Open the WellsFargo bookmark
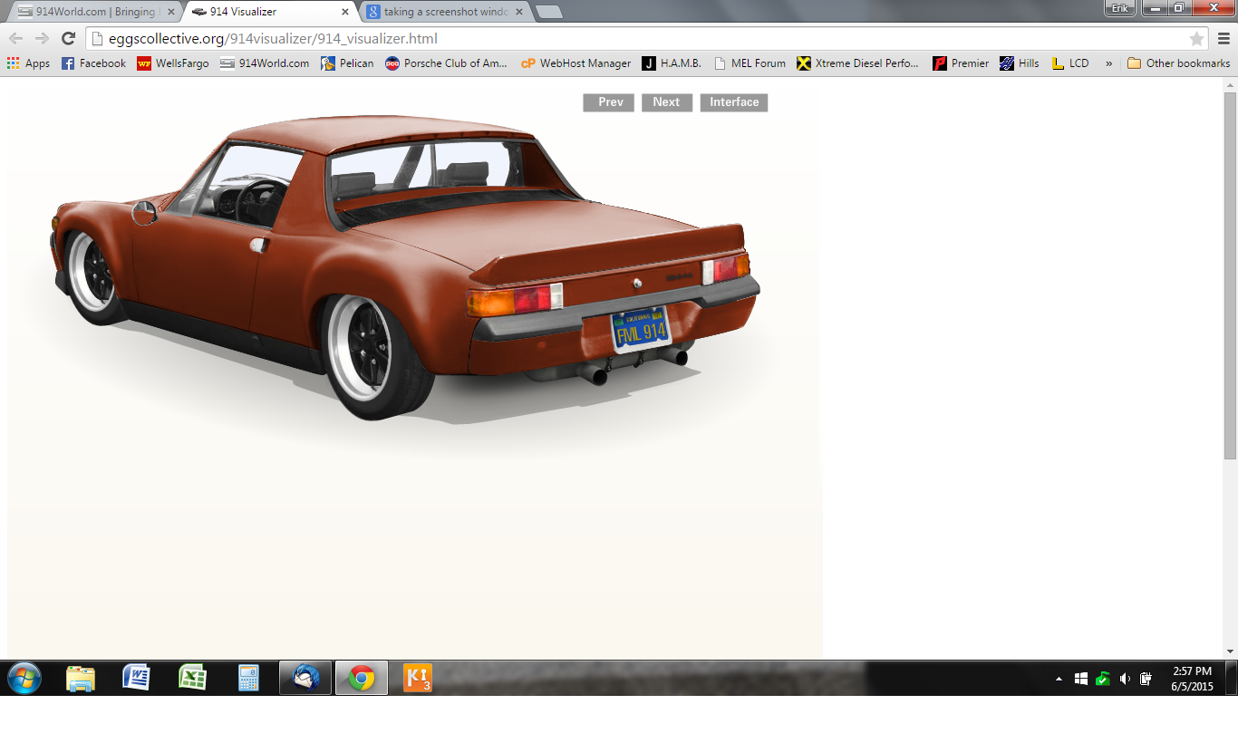Viewport: 1238px width, 743px height. (x=172, y=63)
